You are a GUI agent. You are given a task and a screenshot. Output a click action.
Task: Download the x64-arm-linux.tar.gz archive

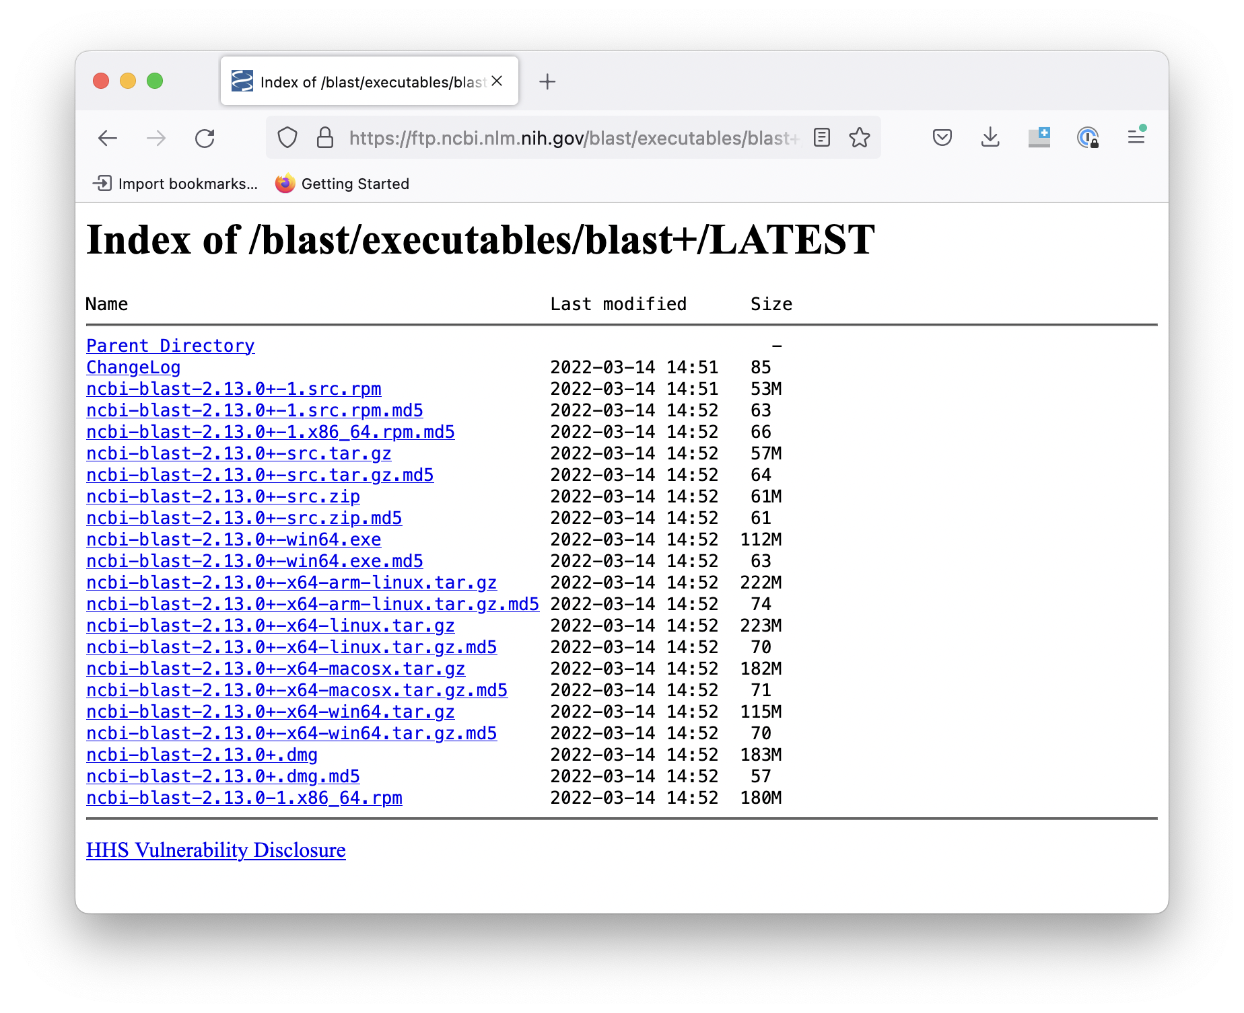pyautogui.click(x=291, y=583)
